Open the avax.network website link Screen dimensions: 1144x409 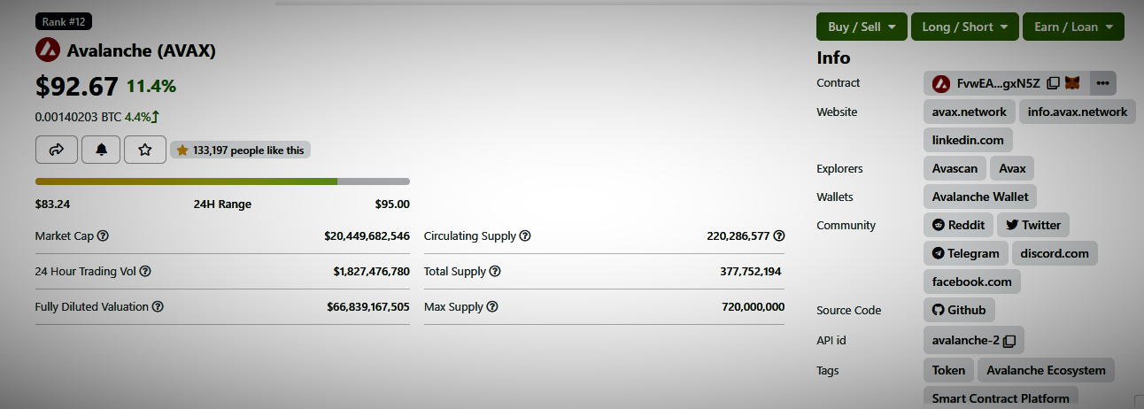coord(970,112)
